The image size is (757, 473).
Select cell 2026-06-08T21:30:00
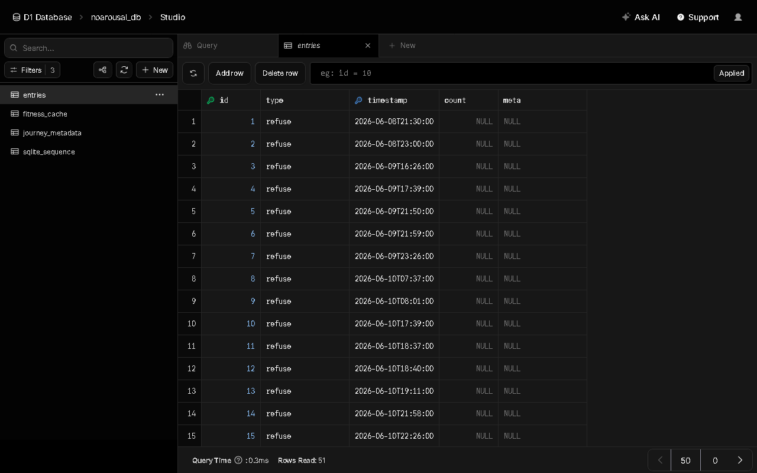pyautogui.click(x=394, y=121)
